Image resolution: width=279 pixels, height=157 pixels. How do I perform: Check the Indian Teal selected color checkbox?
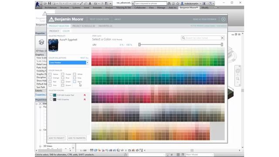click(51, 95)
